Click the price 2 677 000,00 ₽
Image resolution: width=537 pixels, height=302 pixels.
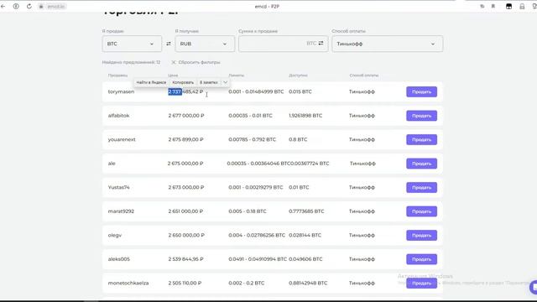(186, 116)
